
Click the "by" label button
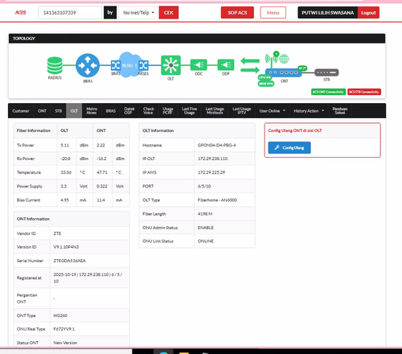tap(110, 13)
